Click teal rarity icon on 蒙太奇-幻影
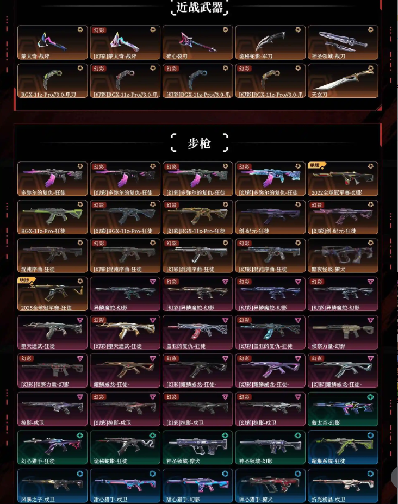 [x=371, y=397]
